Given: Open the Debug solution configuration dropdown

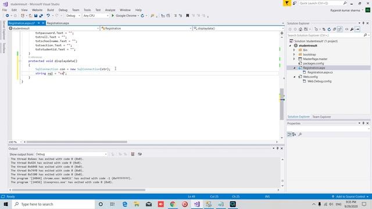Looking at the screenshot, I should tap(73, 16).
